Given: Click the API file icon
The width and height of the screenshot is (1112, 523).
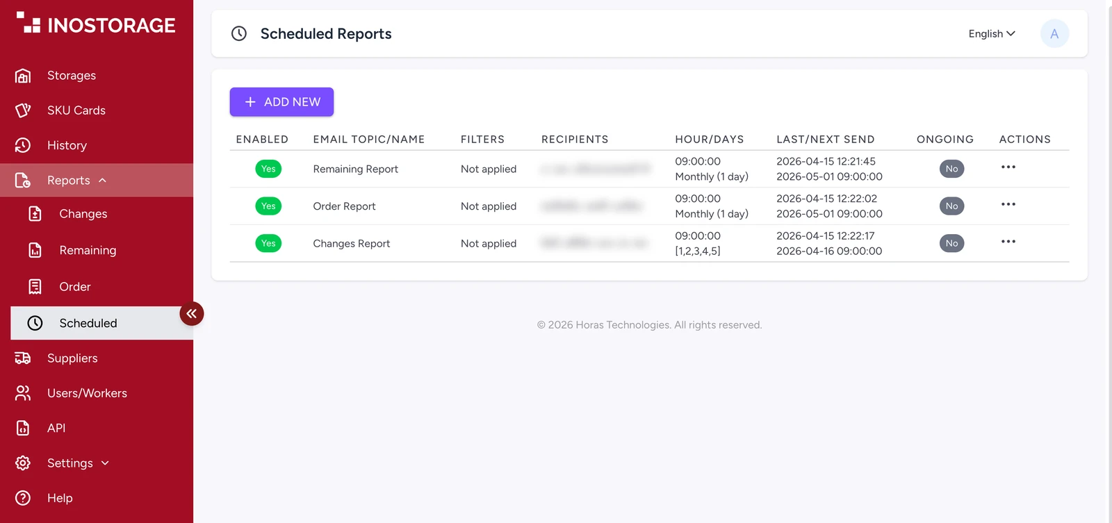Looking at the screenshot, I should 23,428.
